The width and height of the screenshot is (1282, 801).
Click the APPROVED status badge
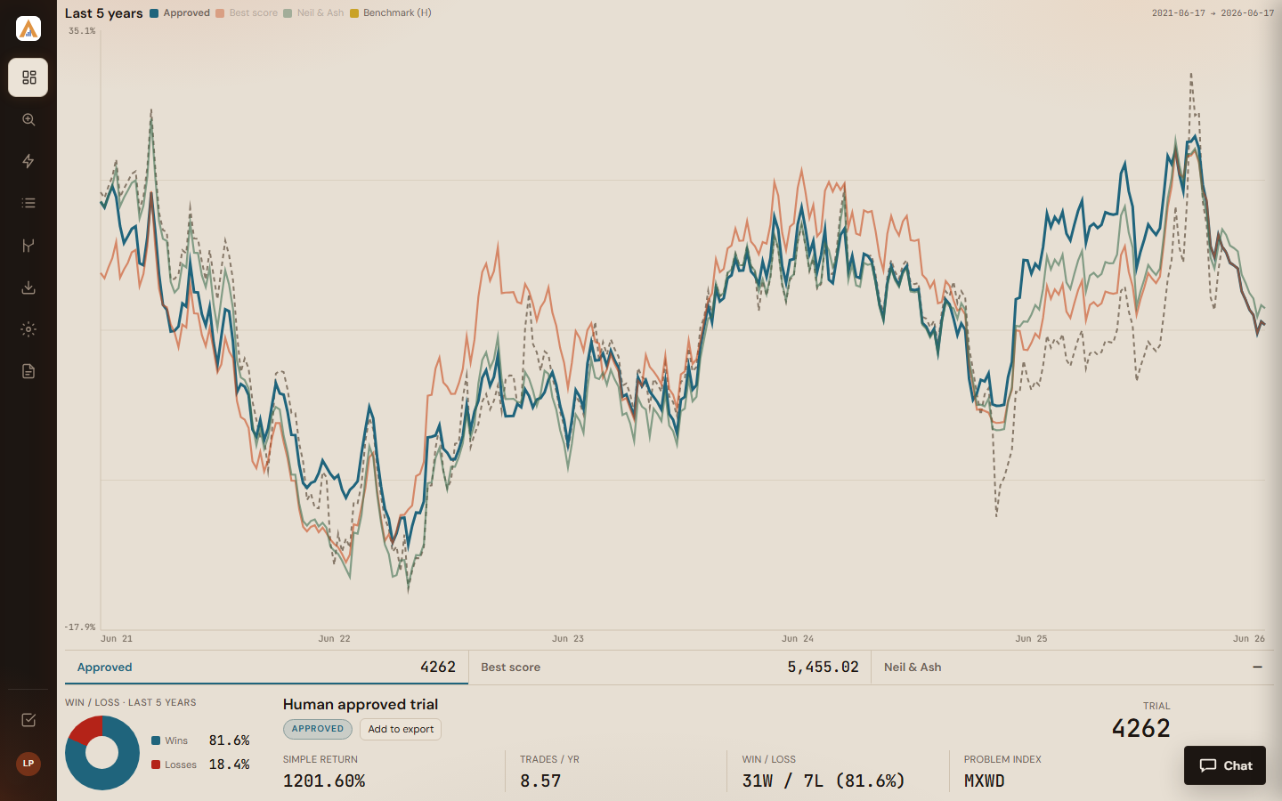point(318,729)
